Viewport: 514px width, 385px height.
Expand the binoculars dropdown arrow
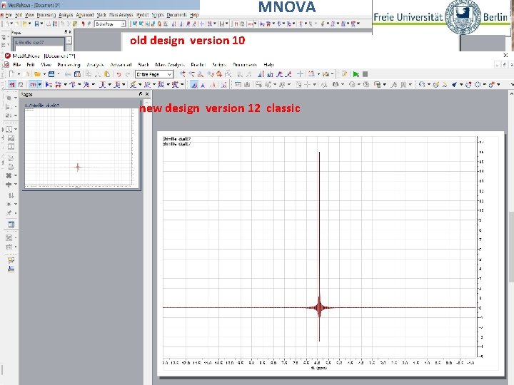click(x=342, y=85)
